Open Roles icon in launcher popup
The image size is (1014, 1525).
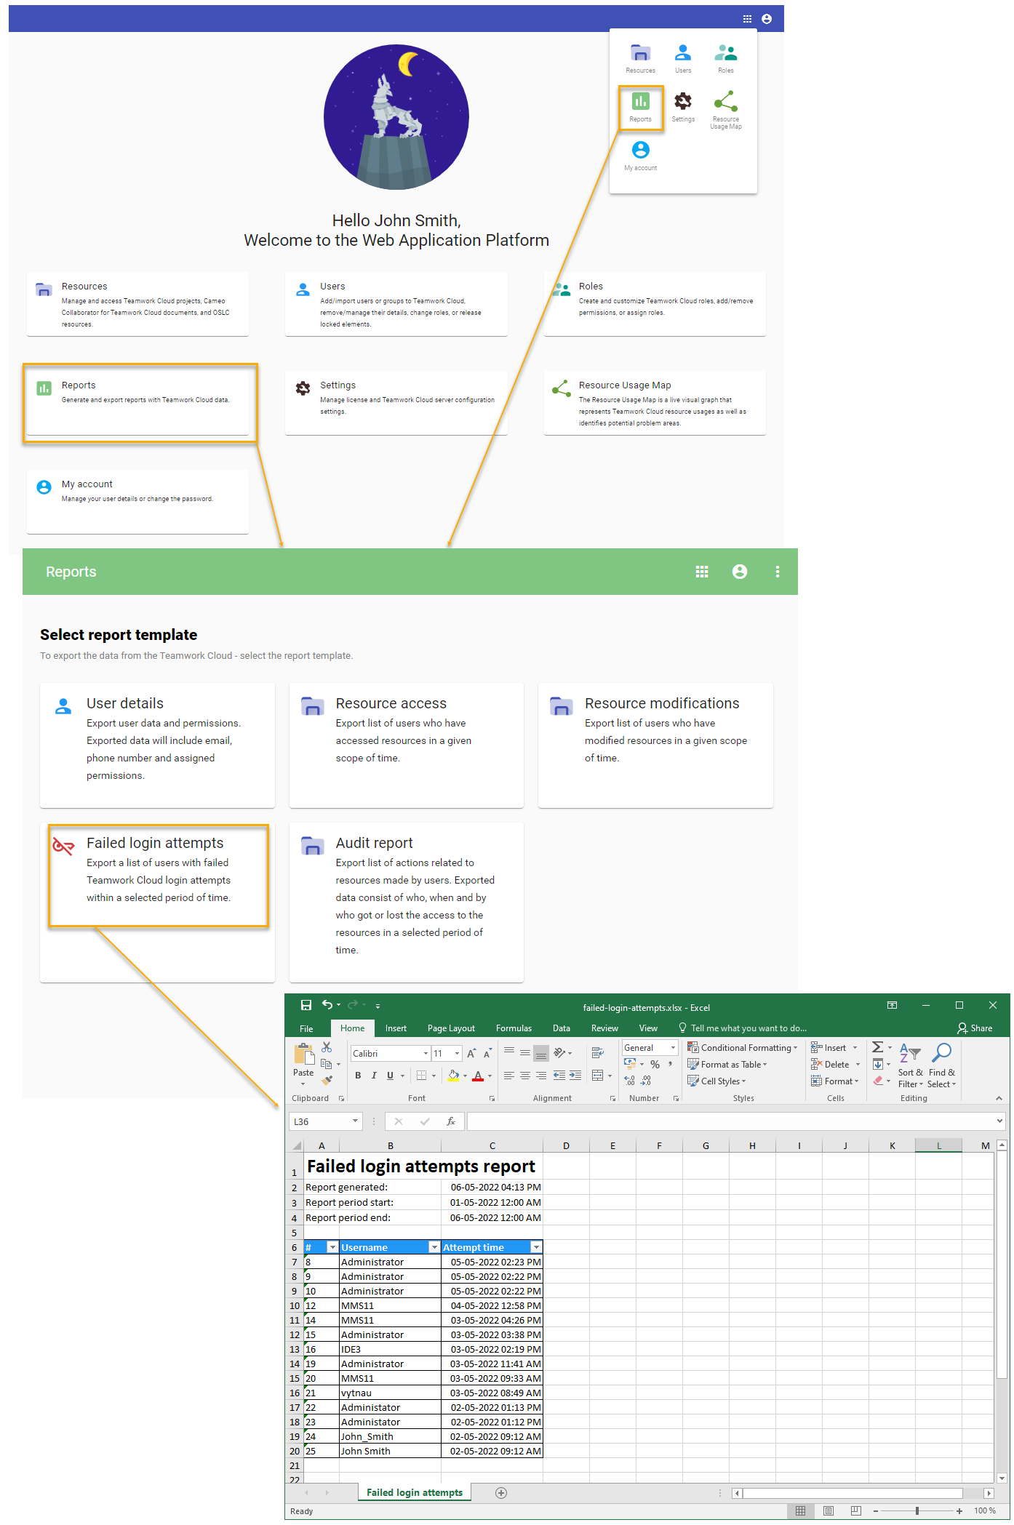pyautogui.click(x=725, y=59)
